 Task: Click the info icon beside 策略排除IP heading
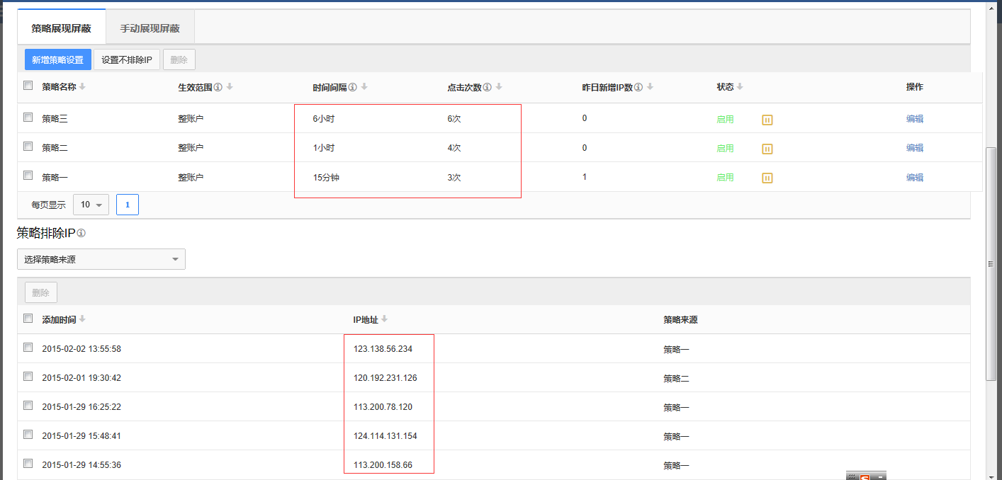[x=81, y=233]
